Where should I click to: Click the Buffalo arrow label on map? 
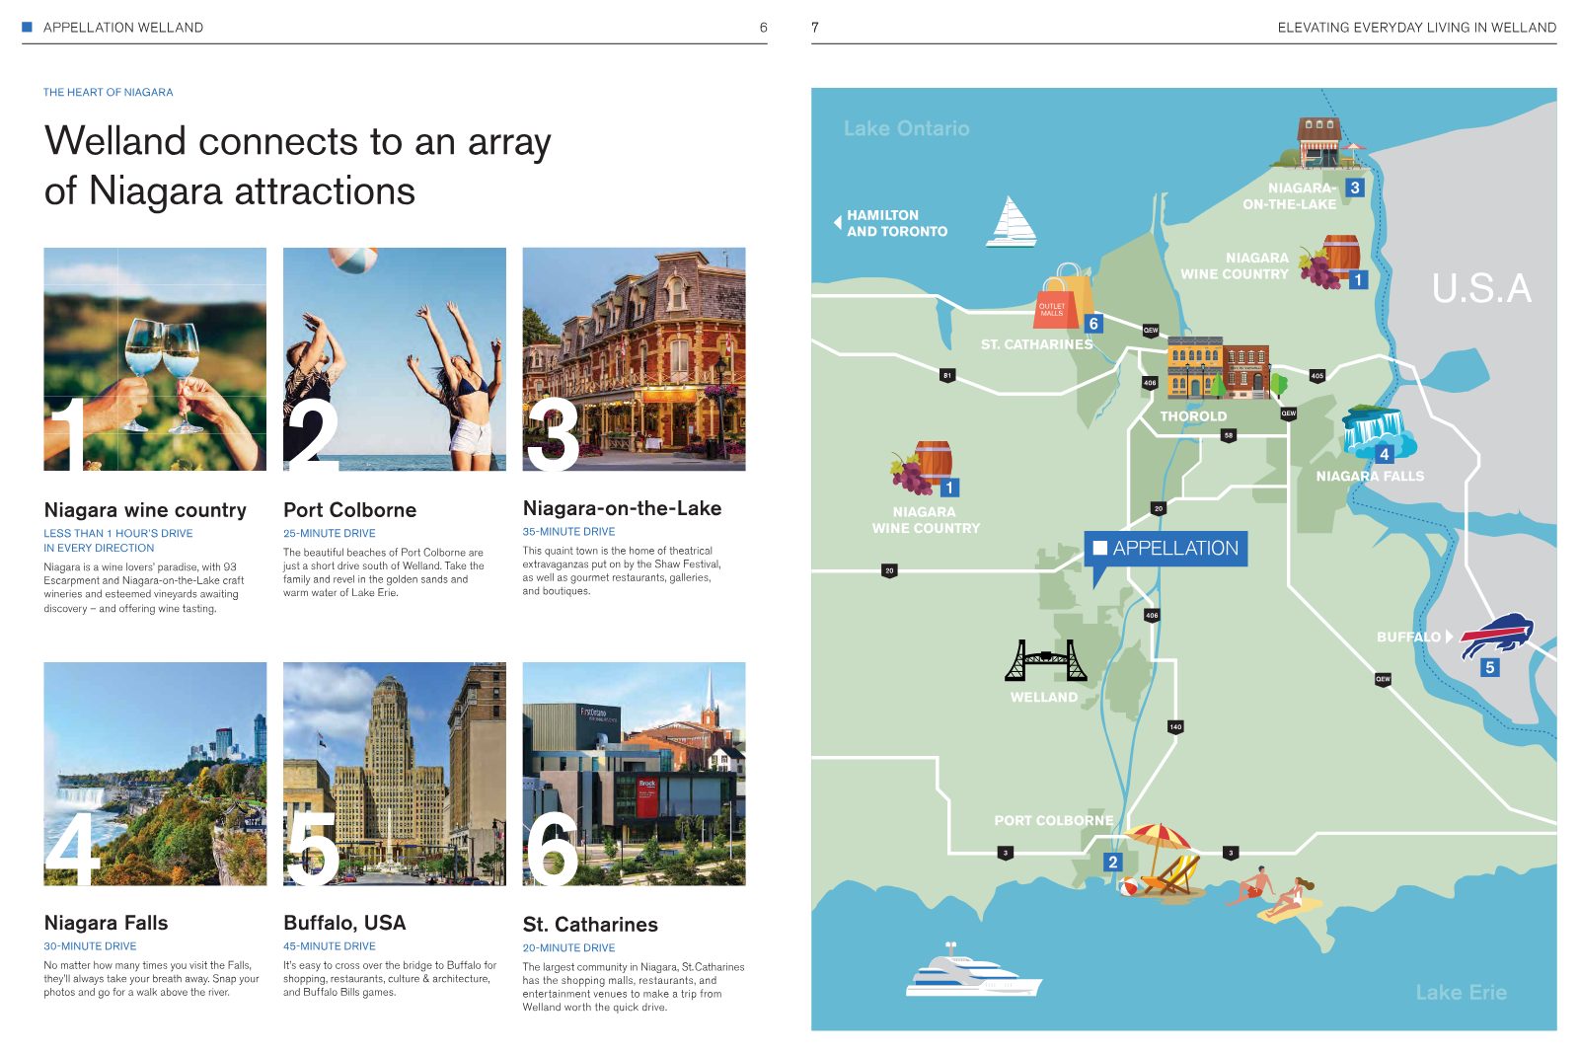point(1414,638)
